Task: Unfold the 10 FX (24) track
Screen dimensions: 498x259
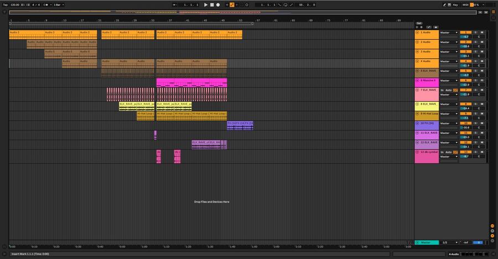Action: tap(417, 123)
